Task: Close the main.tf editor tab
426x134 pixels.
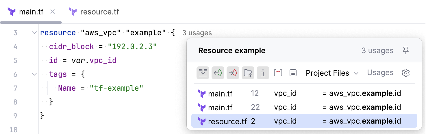Action: click(53, 12)
